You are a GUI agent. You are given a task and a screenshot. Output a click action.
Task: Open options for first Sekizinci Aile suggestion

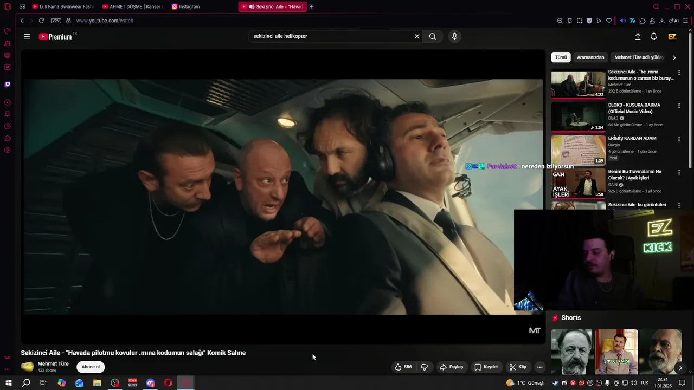pyautogui.click(x=679, y=72)
